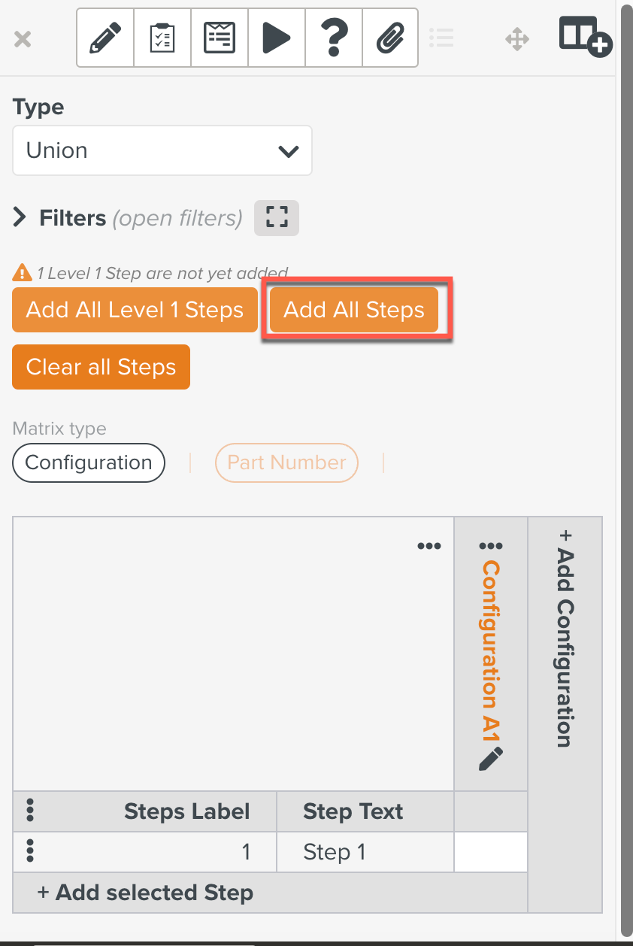This screenshot has height=946, width=633.
Task: Click Clear all Steps
Action: click(100, 366)
